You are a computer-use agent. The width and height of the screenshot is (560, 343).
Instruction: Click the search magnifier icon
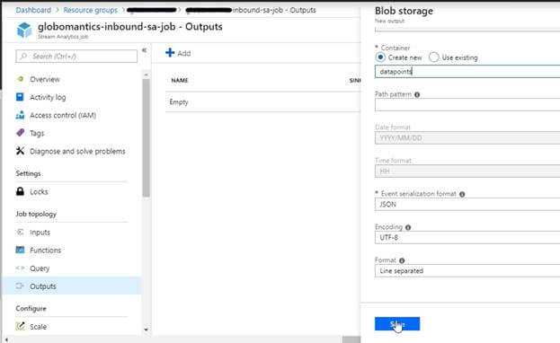tap(23, 57)
